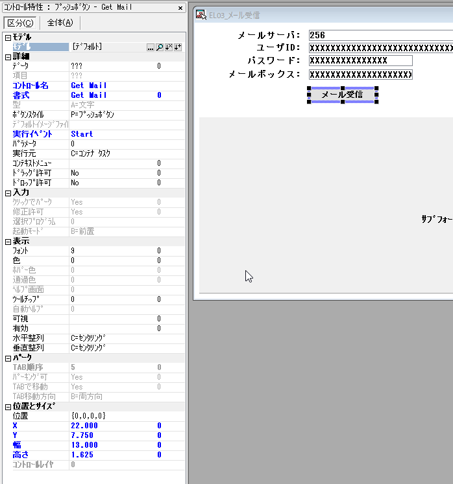Select the メール受信 push button on form
Screen dimensions: 453x484
342,95
